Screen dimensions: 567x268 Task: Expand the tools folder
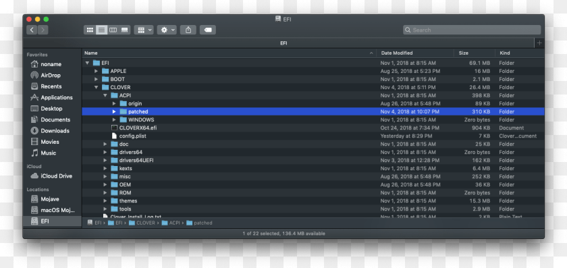(x=105, y=209)
